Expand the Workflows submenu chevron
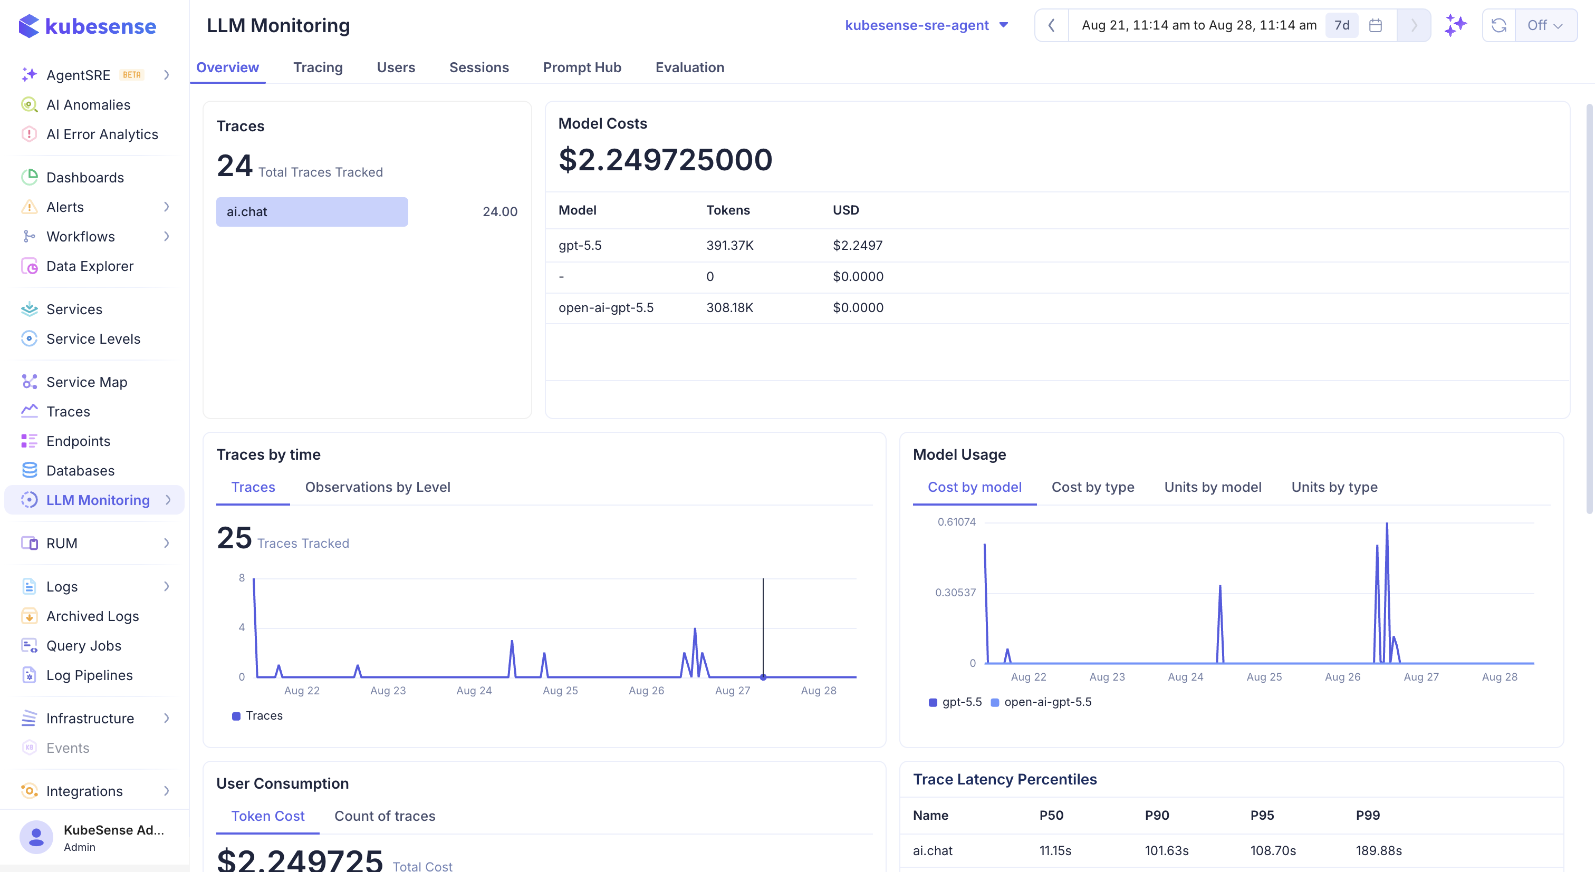The image size is (1595, 872). (x=167, y=236)
